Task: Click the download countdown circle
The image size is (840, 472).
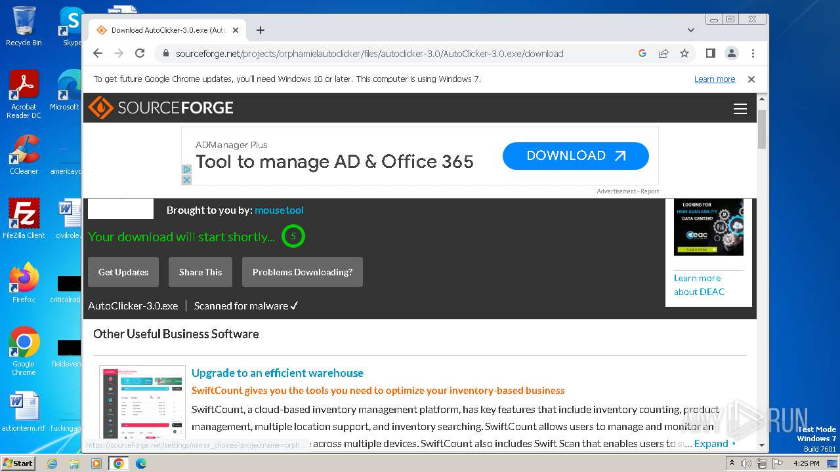Action: coord(293,236)
